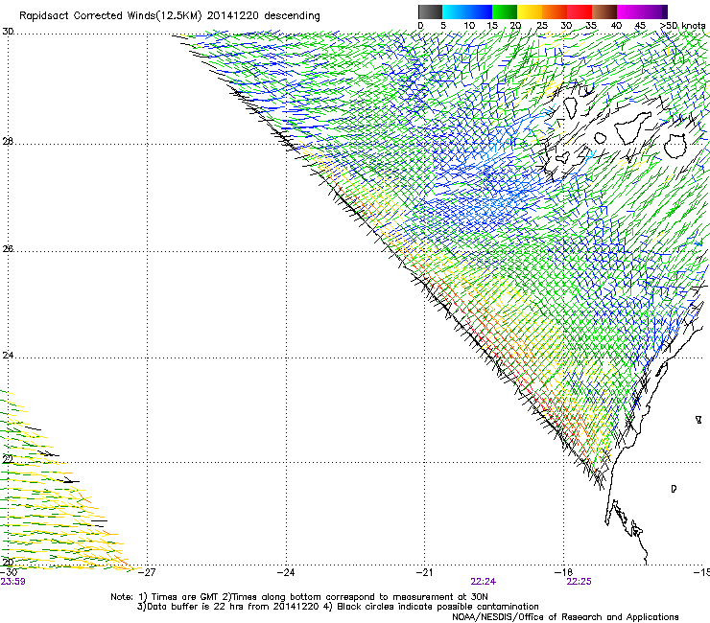
Task: Click the longitude label "-24"
Action: 286,572
